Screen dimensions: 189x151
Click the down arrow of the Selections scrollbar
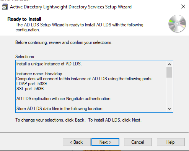point(169,109)
